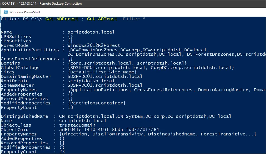Click the 'UPNSuffixes' property label
266x154 pixels.
coord(16,37)
